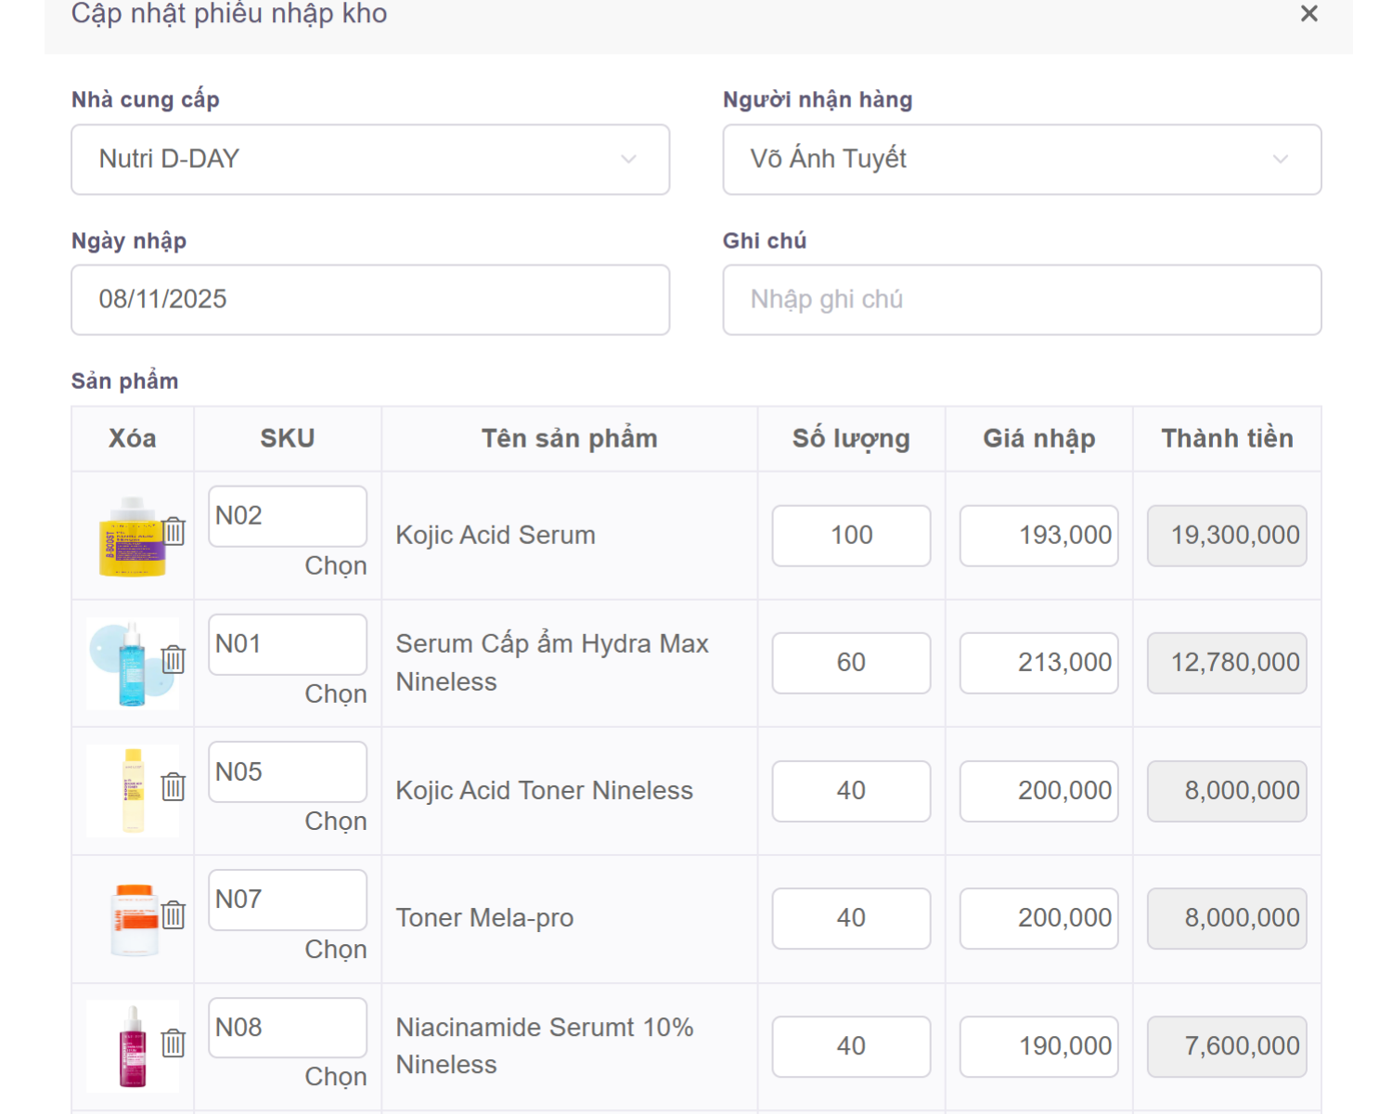This screenshot has width=1392, height=1114.
Task: Click the Kojic Acid Serum product thumbnail
Action: coord(132,537)
